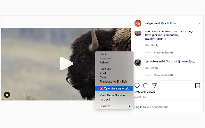Click the extension icon beside Open in a new tab
Screen dimensions: 205x128
pyautogui.click(x=101, y=89)
